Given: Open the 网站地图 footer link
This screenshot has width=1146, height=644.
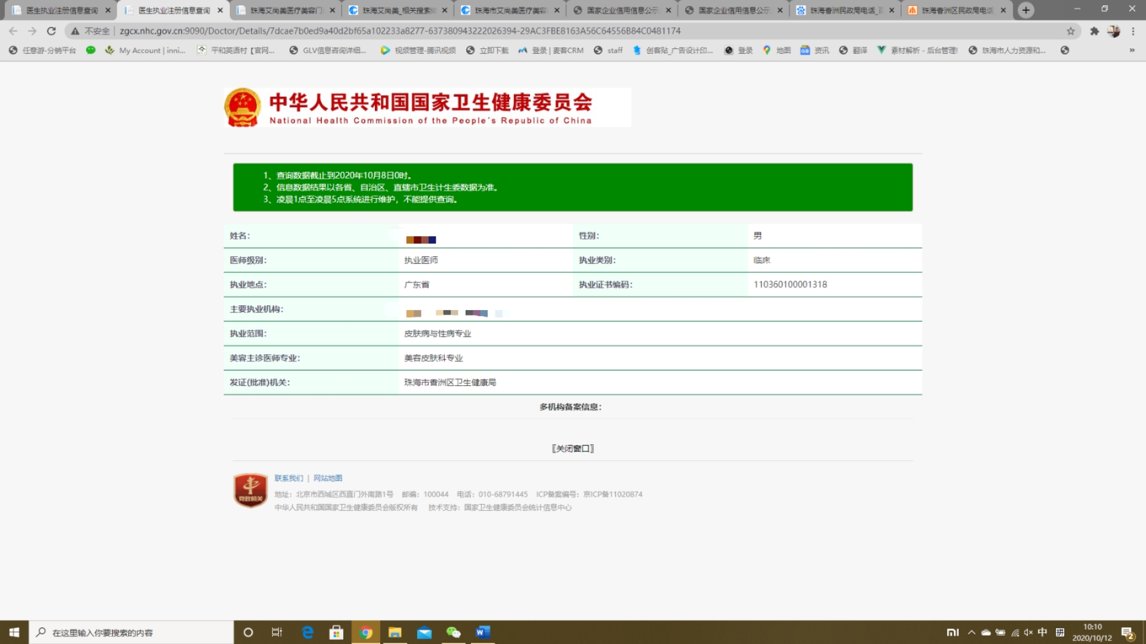Looking at the screenshot, I should (328, 478).
